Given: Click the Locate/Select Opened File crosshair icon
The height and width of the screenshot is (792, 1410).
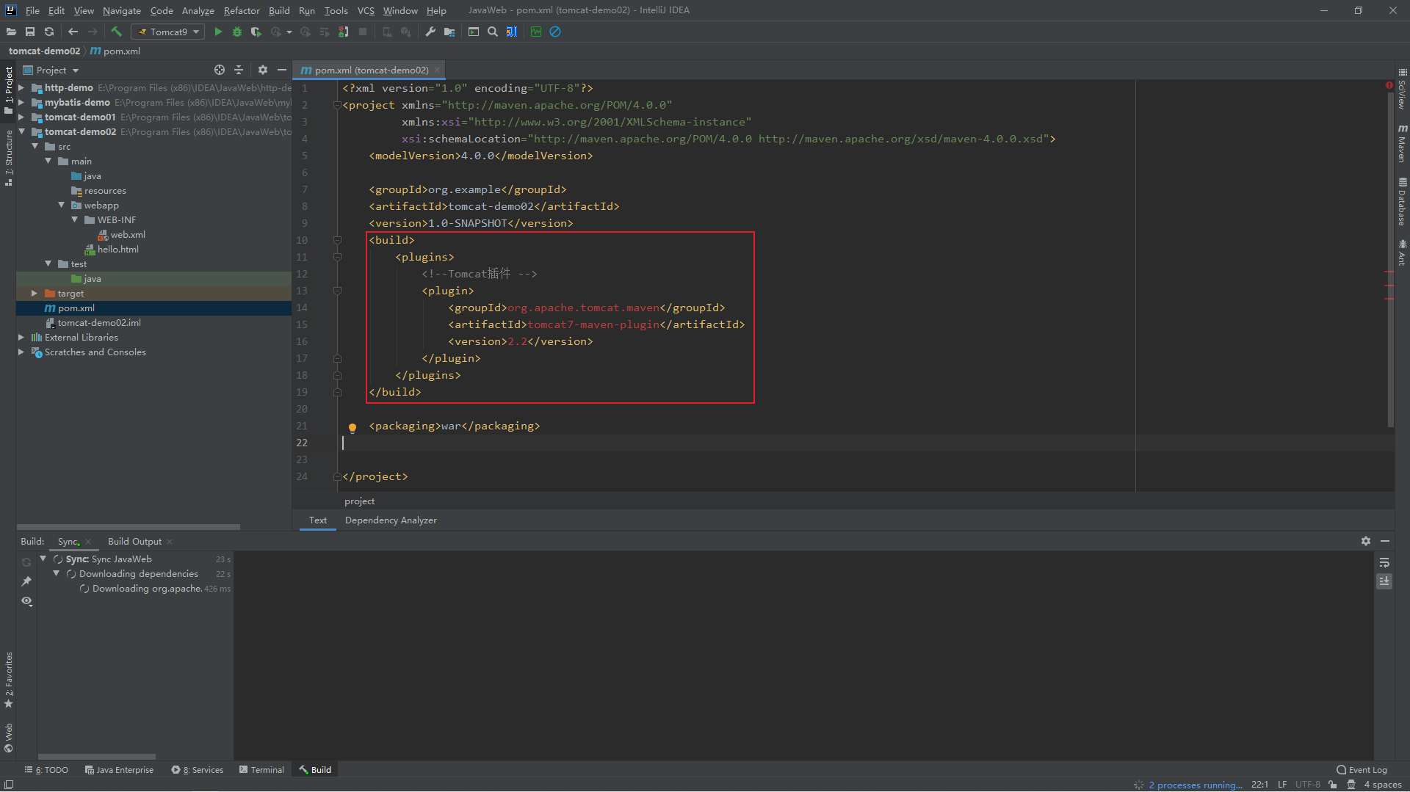Looking at the screenshot, I should [x=219, y=70].
